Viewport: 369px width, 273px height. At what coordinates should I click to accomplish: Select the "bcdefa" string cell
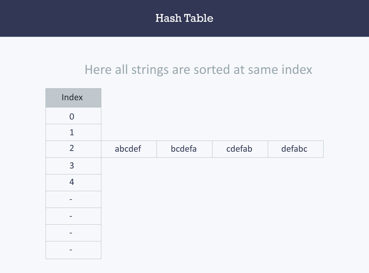click(184, 149)
